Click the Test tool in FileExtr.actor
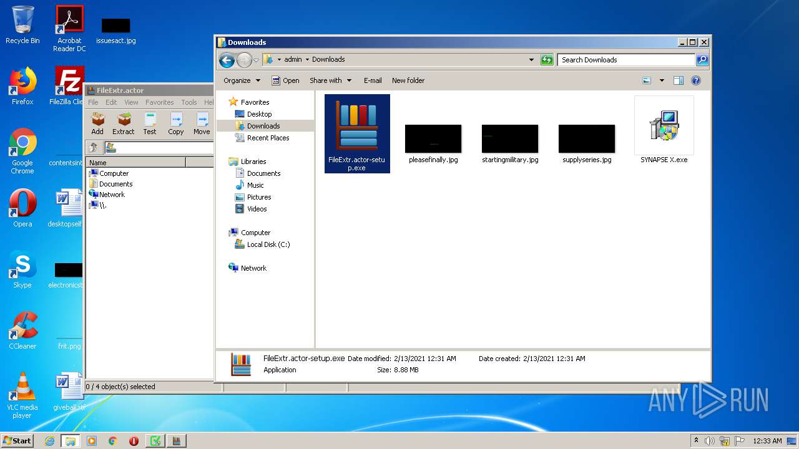Screen dimensions: 799x449 pyautogui.click(x=150, y=123)
